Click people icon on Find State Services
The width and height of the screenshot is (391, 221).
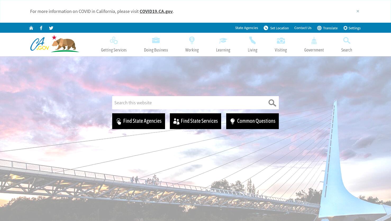176,121
